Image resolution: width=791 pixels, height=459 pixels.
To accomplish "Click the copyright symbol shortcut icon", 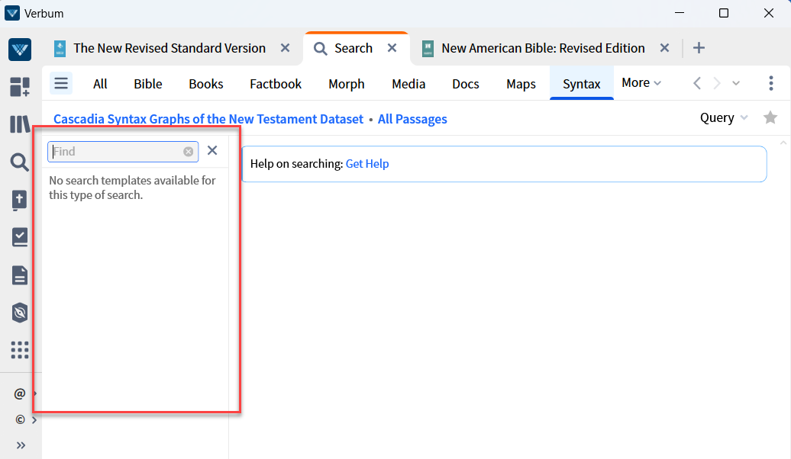I will (20, 419).
